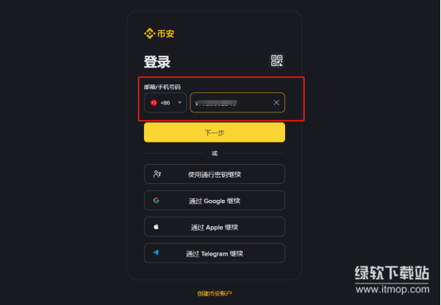The height and width of the screenshot is (305, 441).
Task: Click the China flag icon in country selector
Action: tap(154, 103)
